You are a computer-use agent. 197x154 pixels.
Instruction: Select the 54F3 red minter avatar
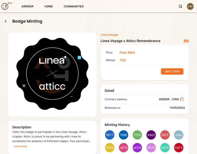click(x=179, y=148)
